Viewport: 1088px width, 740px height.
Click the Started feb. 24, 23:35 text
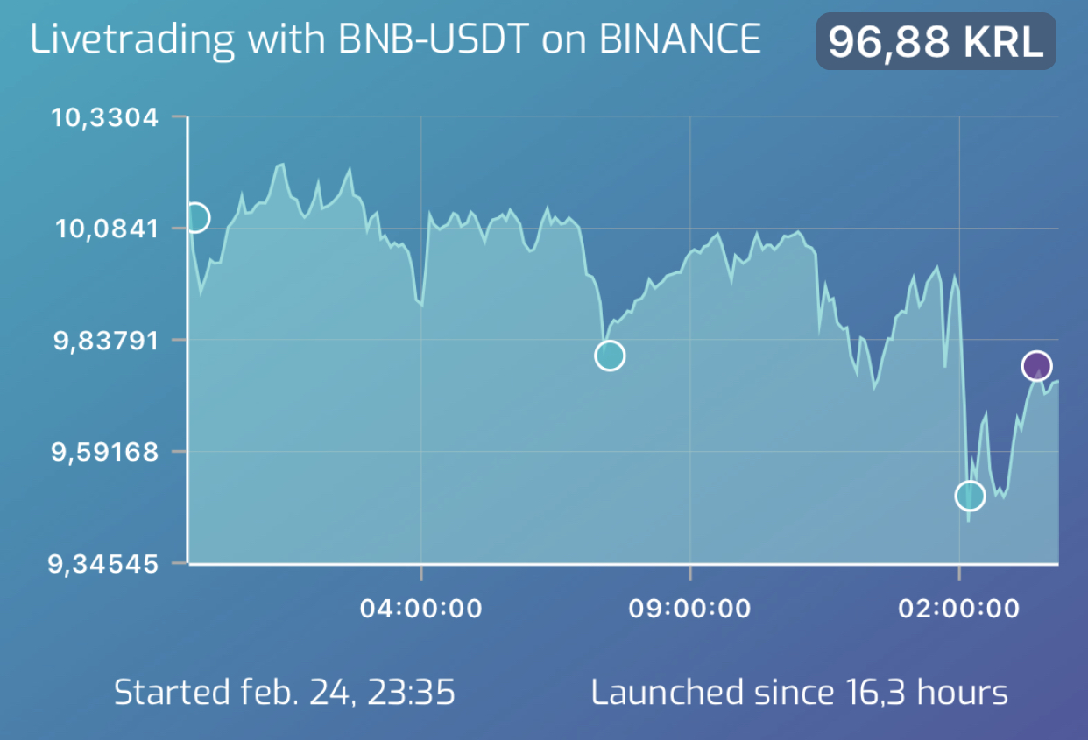click(x=285, y=693)
